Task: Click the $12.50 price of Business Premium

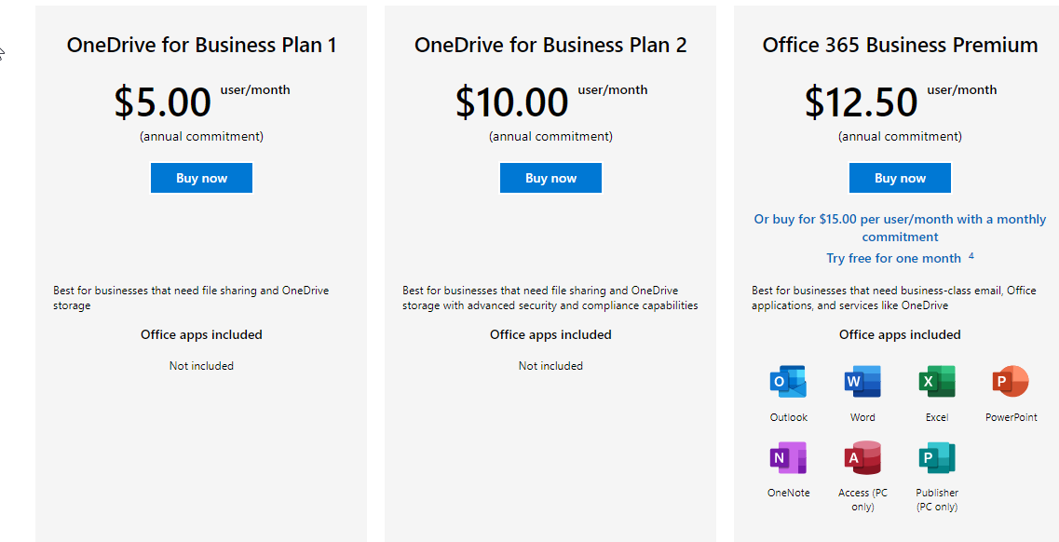Action: pyautogui.click(x=862, y=102)
